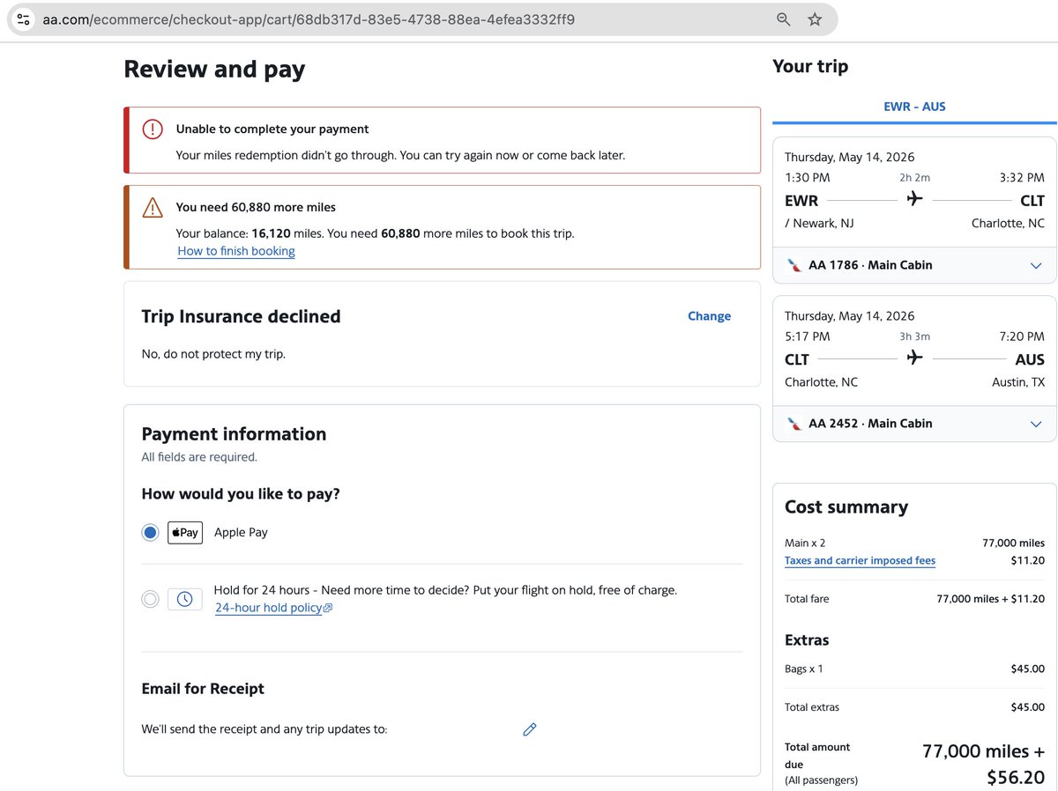The height and width of the screenshot is (791, 1058).
Task: Click the 3h 3m flight duration
Action: (x=914, y=336)
